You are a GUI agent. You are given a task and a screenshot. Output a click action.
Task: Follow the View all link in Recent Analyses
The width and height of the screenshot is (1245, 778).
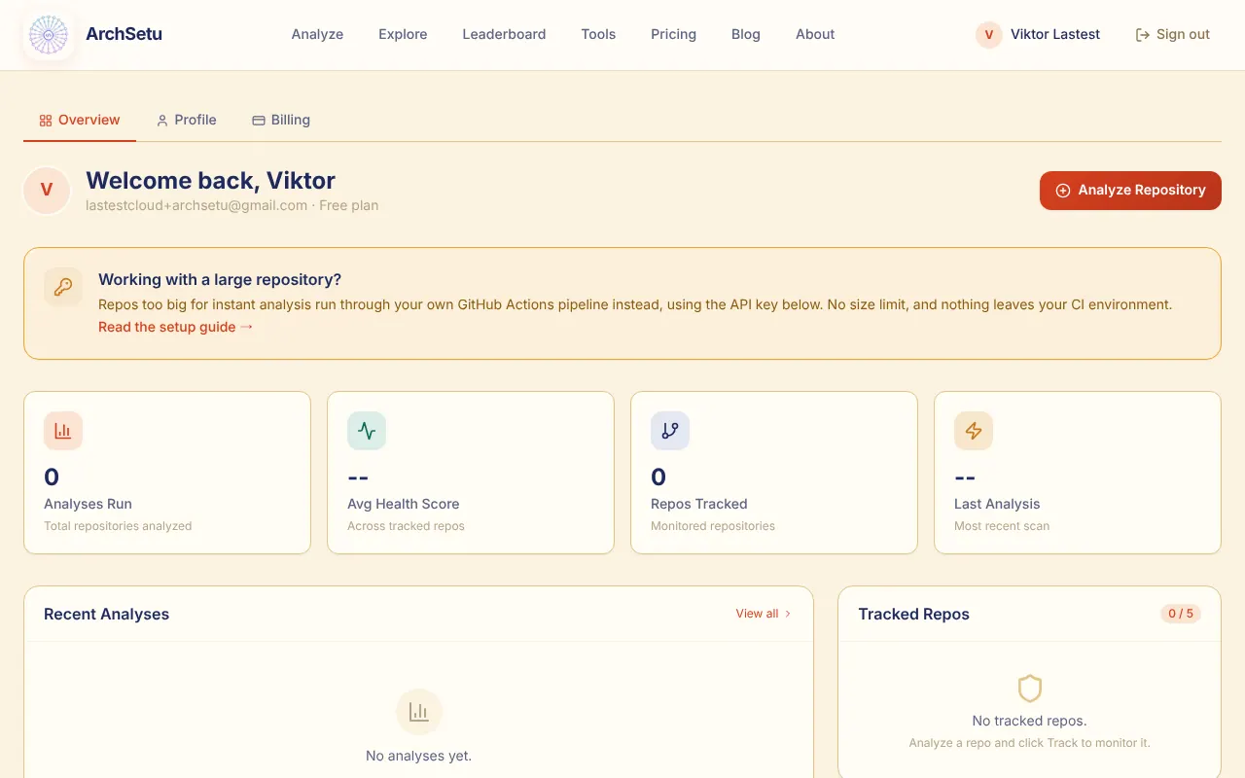pos(764,614)
